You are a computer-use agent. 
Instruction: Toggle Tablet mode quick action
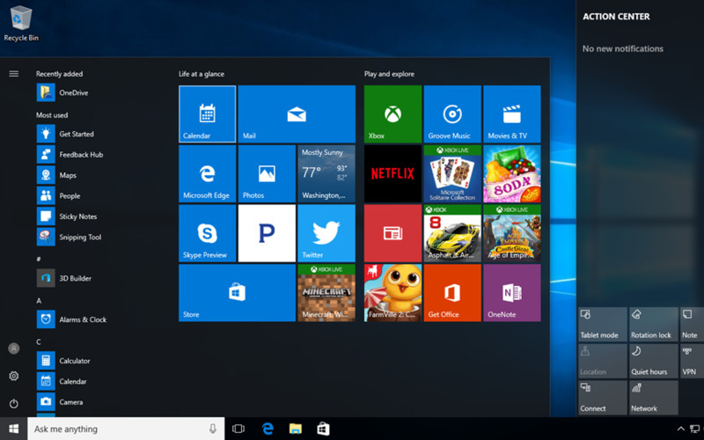pyautogui.click(x=603, y=324)
